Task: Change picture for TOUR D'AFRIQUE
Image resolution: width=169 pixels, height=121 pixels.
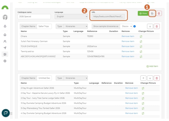Action: 141,46
